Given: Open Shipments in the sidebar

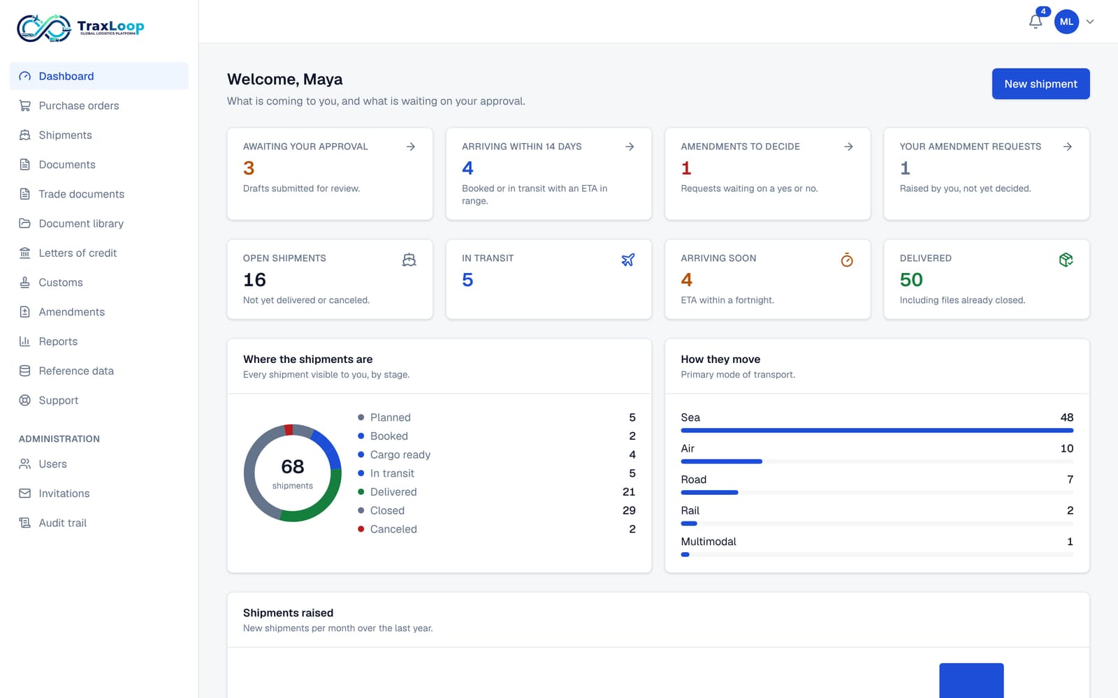Looking at the screenshot, I should 99,135.
